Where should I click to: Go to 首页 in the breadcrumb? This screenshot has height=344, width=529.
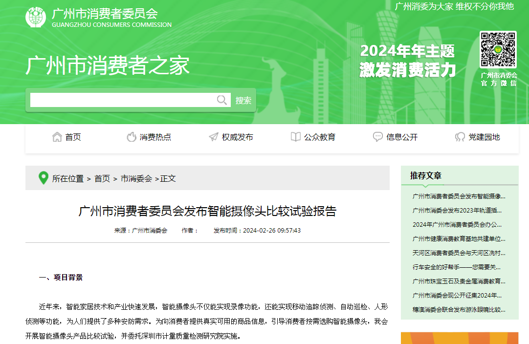click(102, 179)
